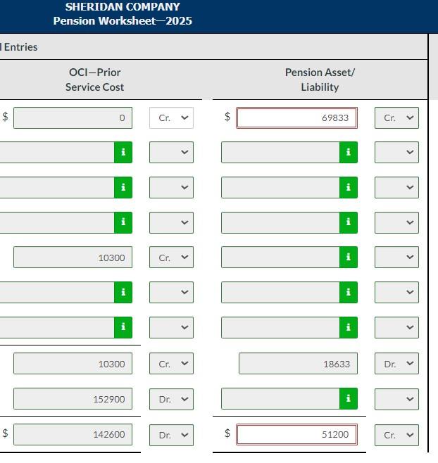Click the ending balance field showing 142600
This screenshot has height=463, width=438.
click(x=73, y=435)
